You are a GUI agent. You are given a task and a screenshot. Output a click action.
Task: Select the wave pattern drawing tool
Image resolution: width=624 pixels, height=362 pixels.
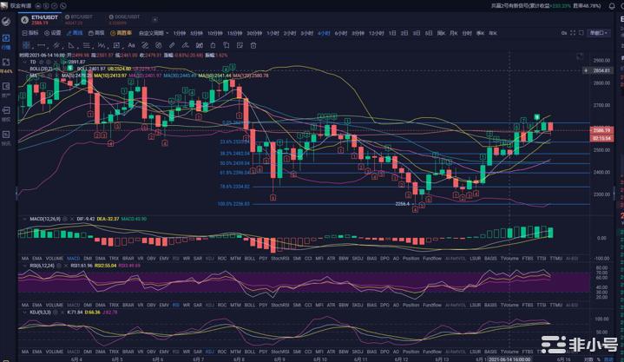click(x=101, y=45)
